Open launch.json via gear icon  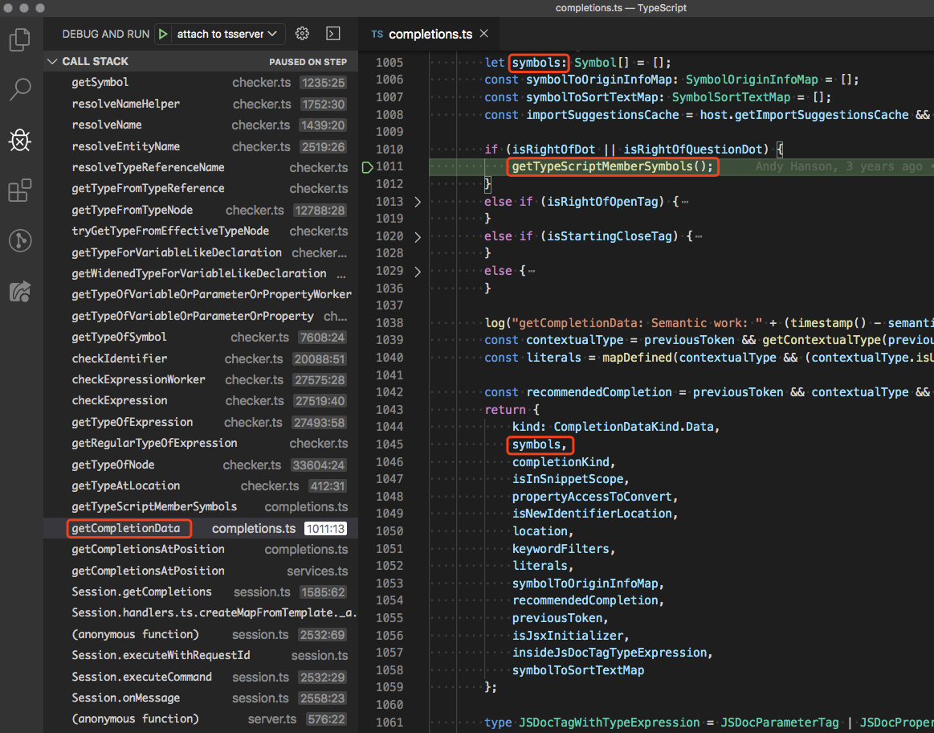coord(302,34)
